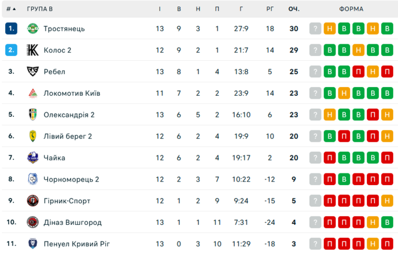Click the Чорноморець 2 club emblem
This screenshot has width=398, height=254.
(x=33, y=179)
